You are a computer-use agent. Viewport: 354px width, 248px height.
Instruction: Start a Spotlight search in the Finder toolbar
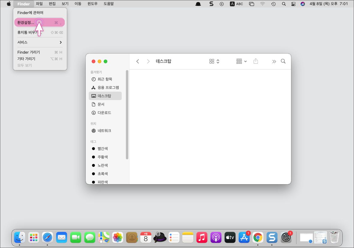click(283, 61)
